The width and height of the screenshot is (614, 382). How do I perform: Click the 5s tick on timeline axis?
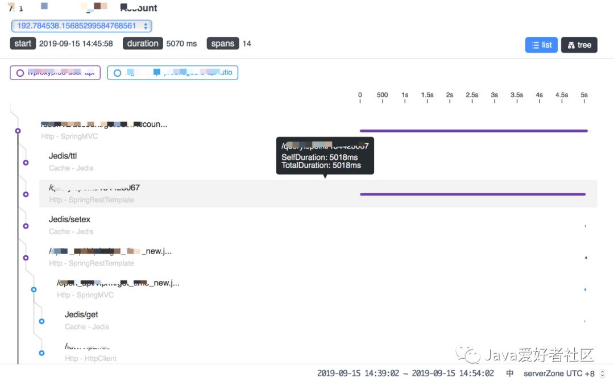pyautogui.click(x=584, y=97)
